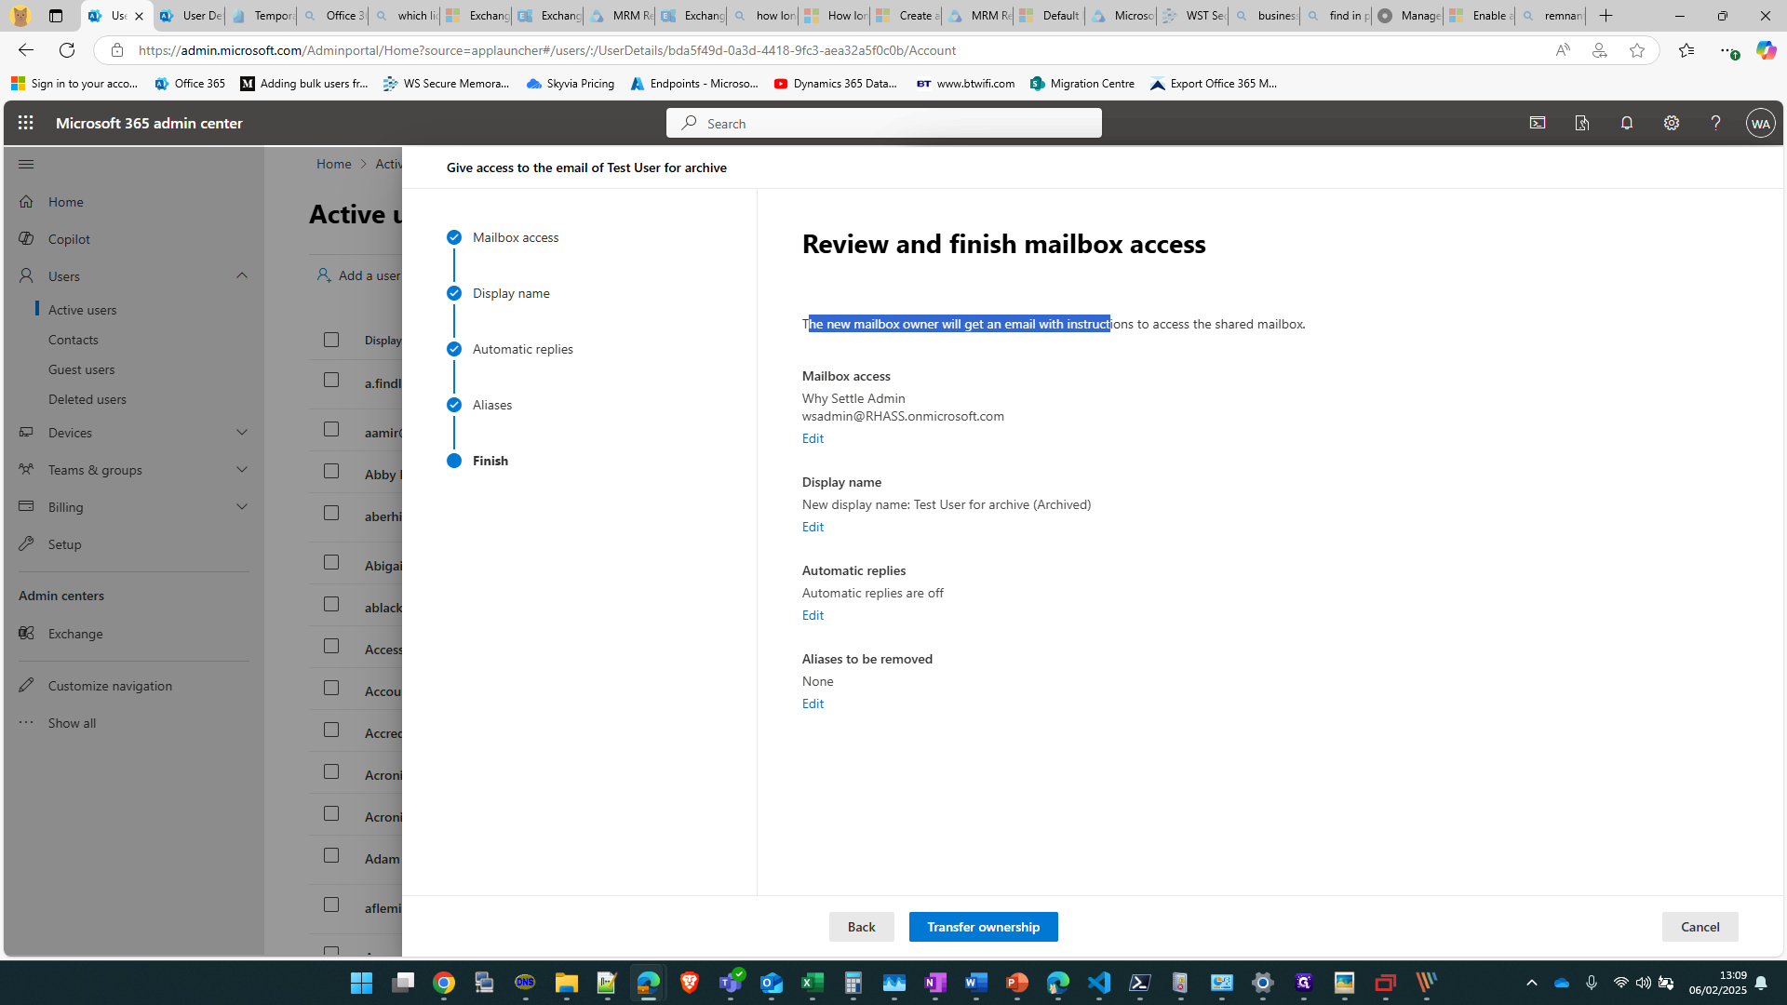Image resolution: width=1787 pixels, height=1005 pixels.
Task: Open Brave browser from taskbar
Action: click(690, 983)
